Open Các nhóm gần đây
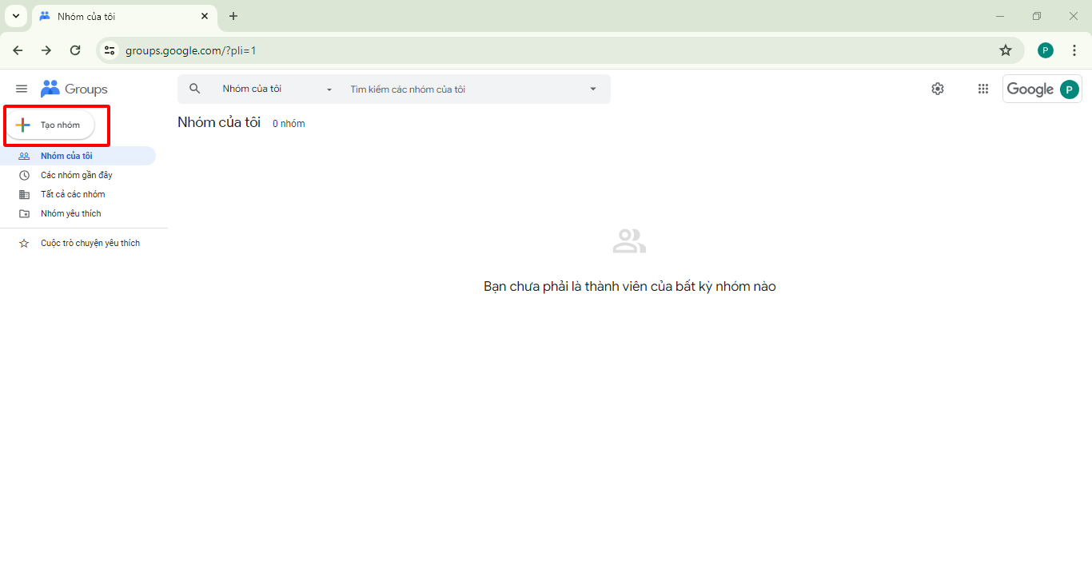 pyautogui.click(x=76, y=175)
